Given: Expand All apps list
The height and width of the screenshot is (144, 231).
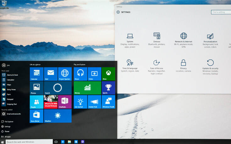Looking at the screenshot, I should pos(6,137).
